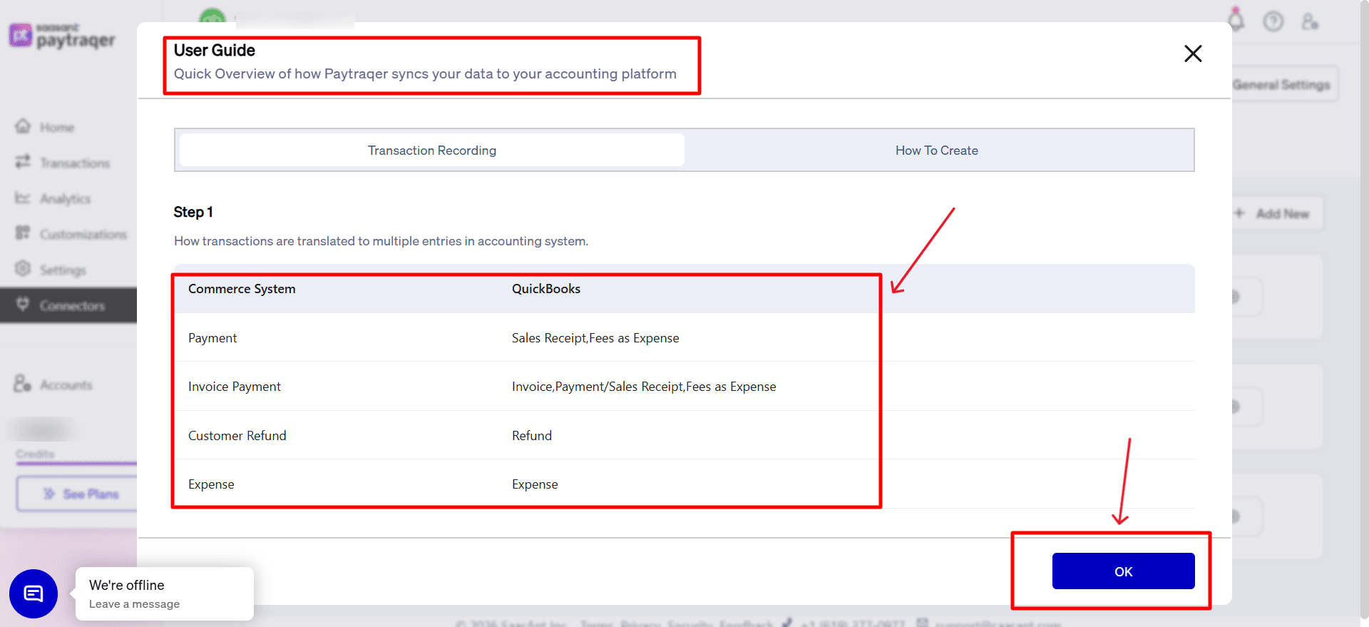Click the "How transactions are translated" description
The height and width of the screenshot is (627, 1369).
click(381, 241)
